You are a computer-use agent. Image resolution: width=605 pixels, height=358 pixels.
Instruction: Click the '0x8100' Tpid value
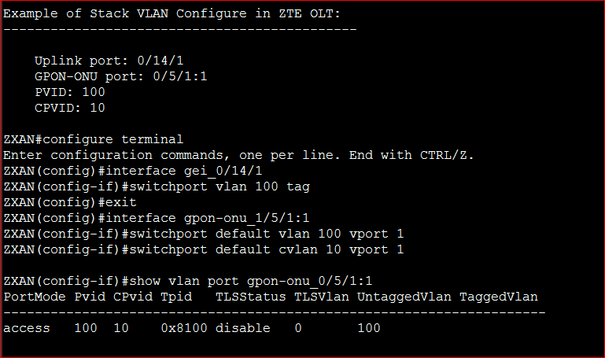(x=183, y=328)
